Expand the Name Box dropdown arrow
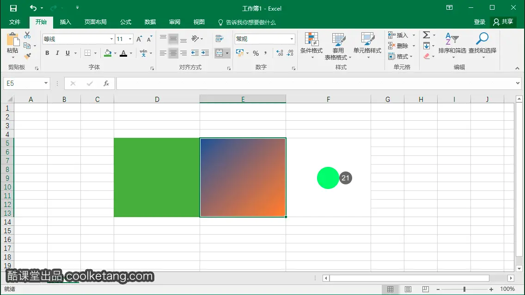525x295 pixels. click(x=46, y=83)
